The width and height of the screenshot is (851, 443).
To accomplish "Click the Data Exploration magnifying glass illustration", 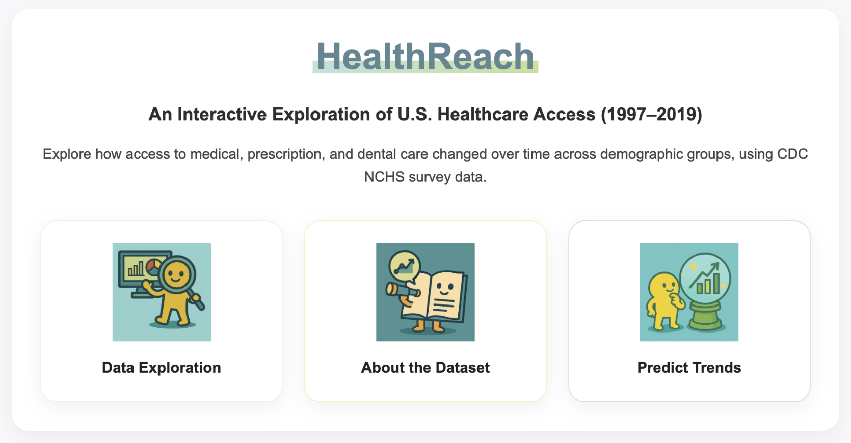I will point(161,291).
